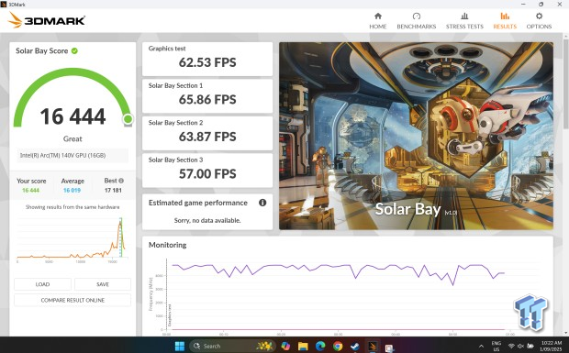Click Your score value 16 444
Image resolution: width=569 pixels, height=353 pixels.
[30, 191]
